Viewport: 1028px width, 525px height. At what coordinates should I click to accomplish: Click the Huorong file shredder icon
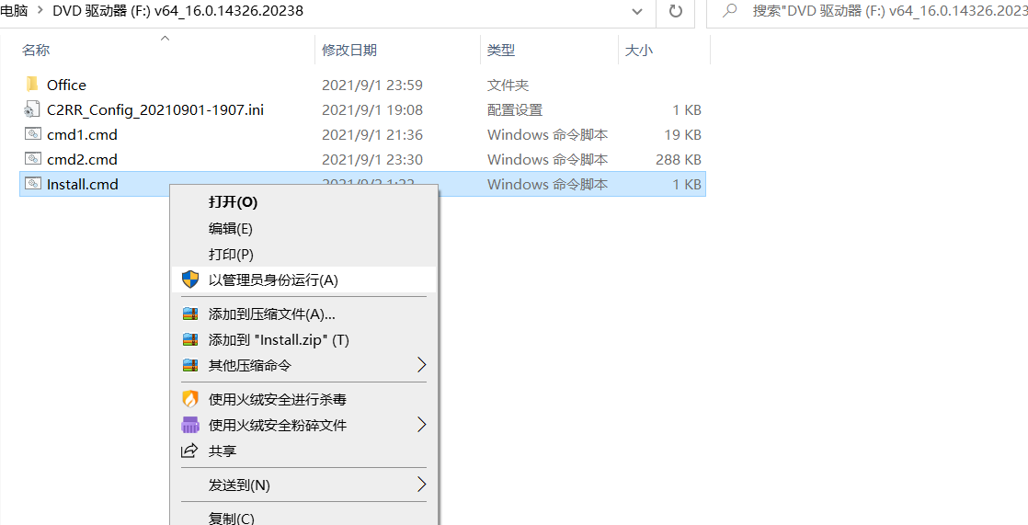click(x=190, y=425)
